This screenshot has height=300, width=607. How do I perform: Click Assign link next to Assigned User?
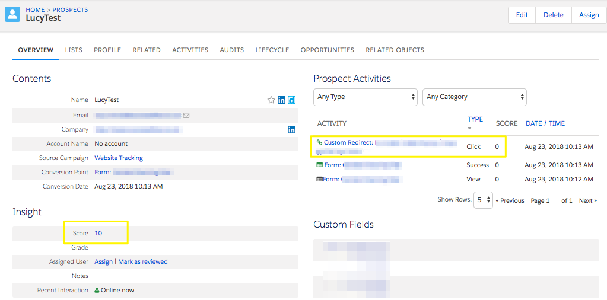point(103,261)
